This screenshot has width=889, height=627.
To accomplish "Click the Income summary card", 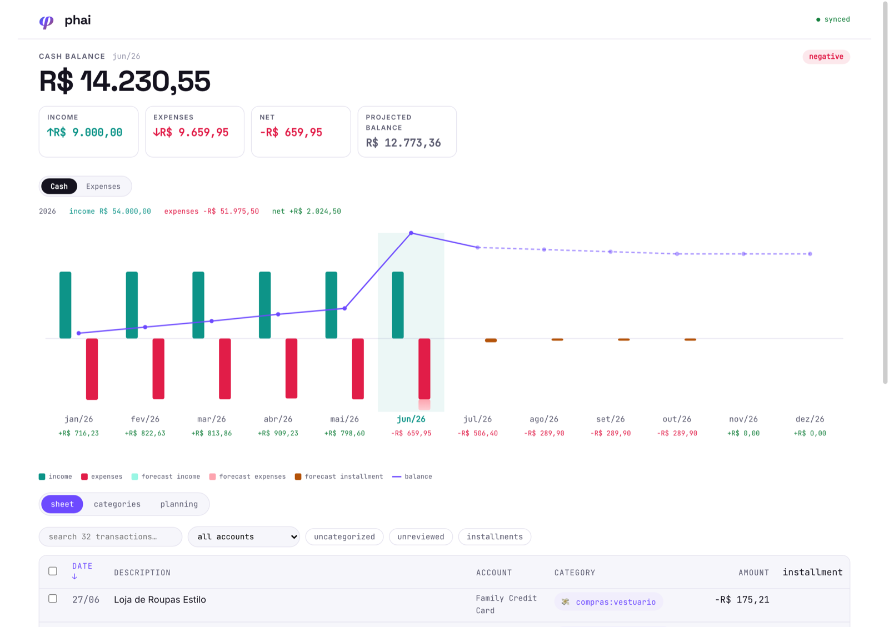I will pyautogui.click(x=88, y=132).
